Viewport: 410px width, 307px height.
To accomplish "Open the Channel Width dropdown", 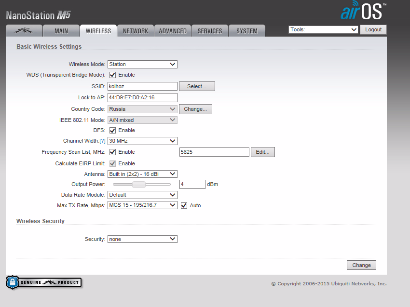I will click(x=142, y=141).
